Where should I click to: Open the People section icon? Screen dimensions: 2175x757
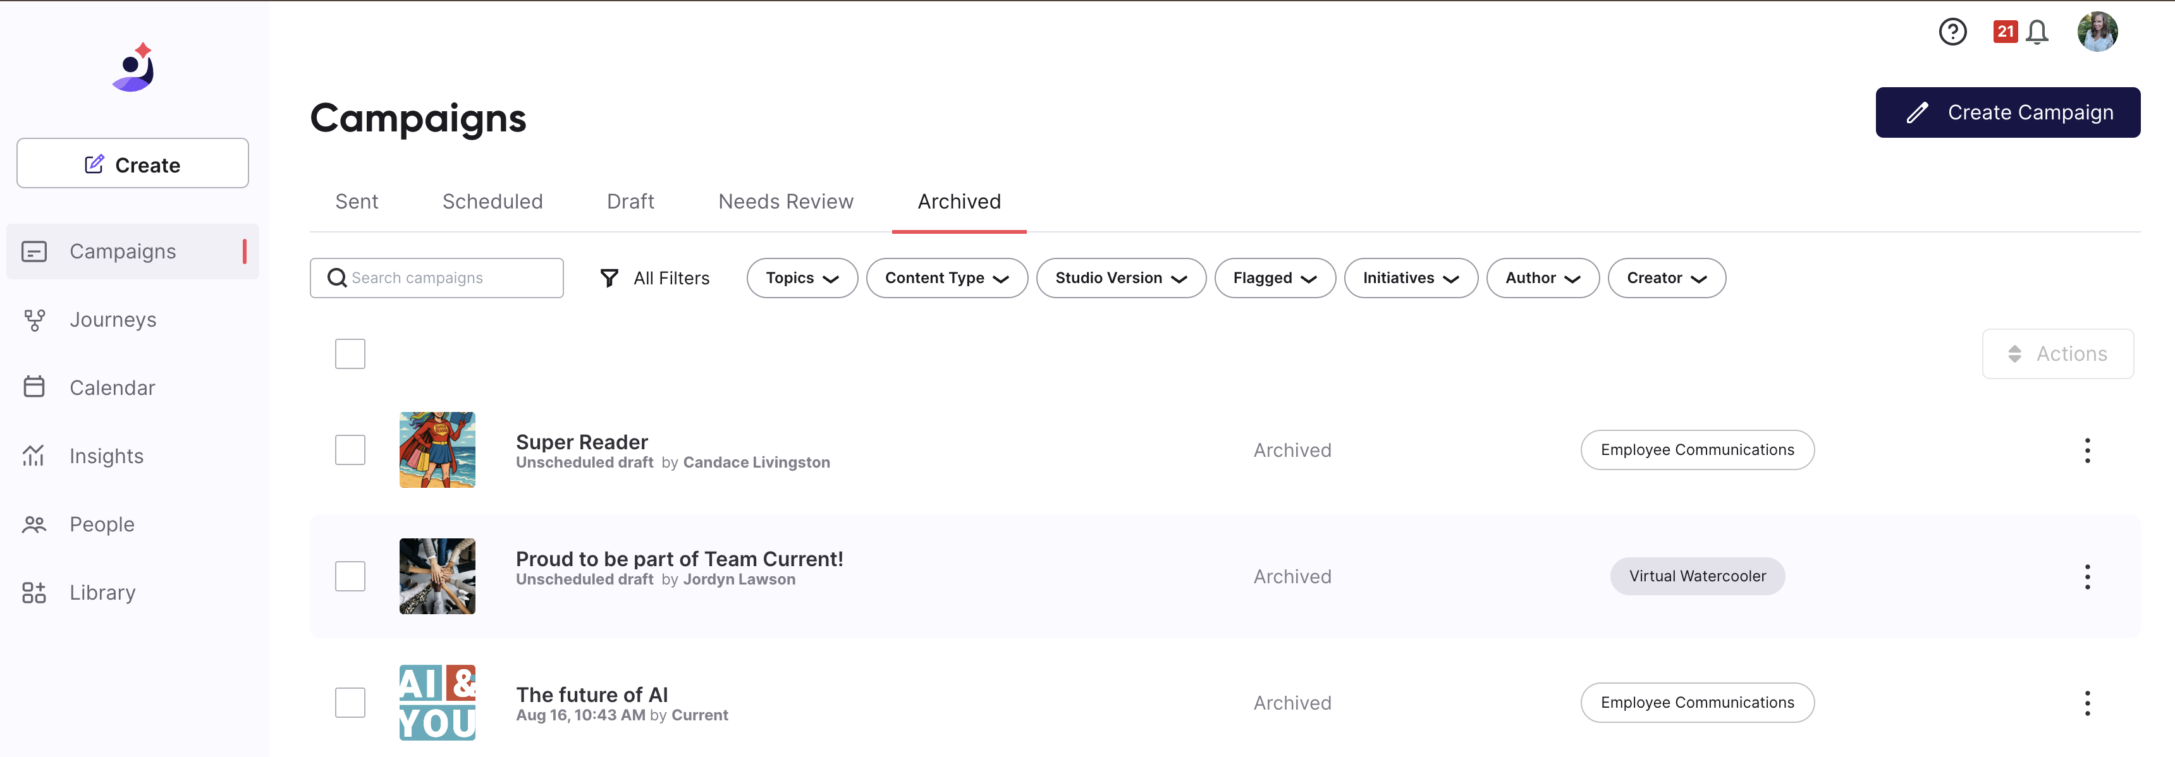[x=34, y=524]
